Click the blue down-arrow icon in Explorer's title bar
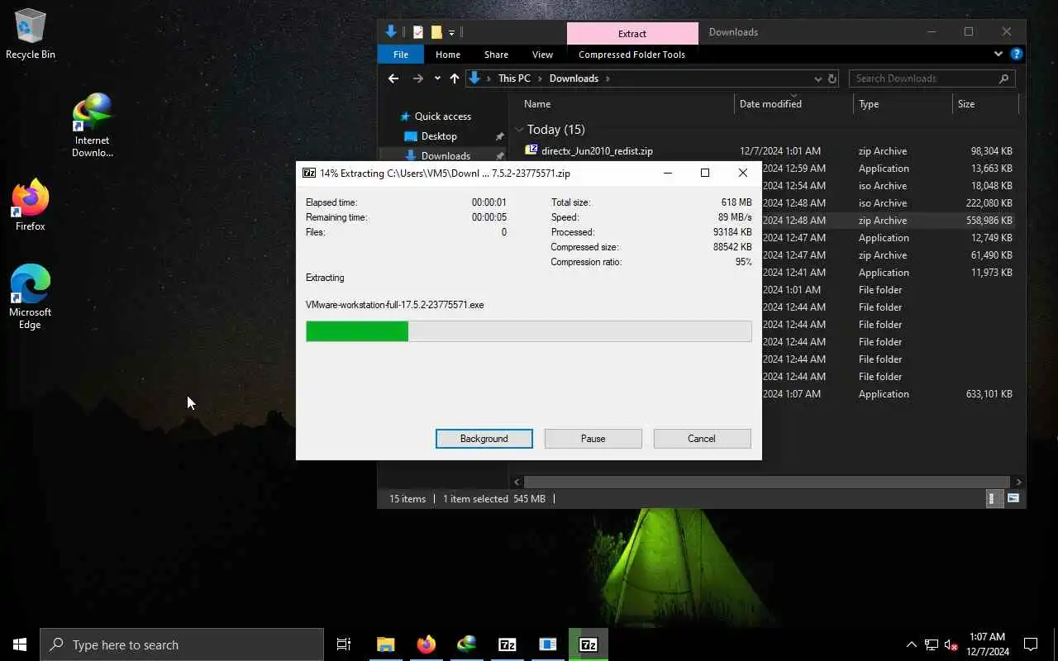 pyautogui.click(x=392, y=32)
